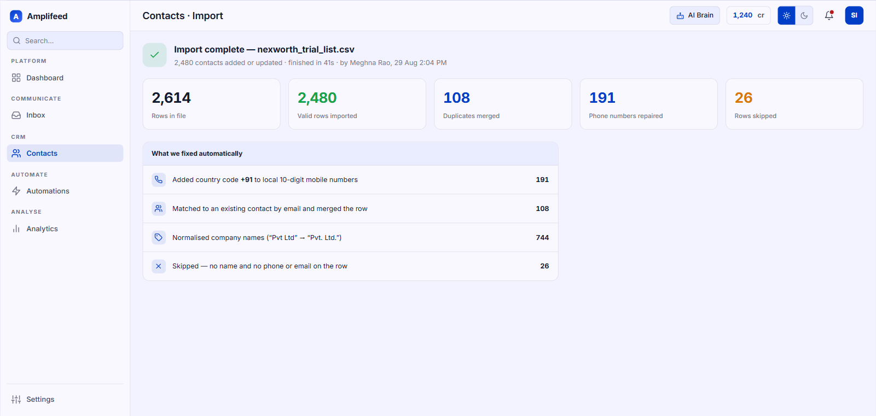Image resolution: width=876 pixels, height=416 pixels.
Task: Go to Automations page
Action: click(x=65, y=191)
